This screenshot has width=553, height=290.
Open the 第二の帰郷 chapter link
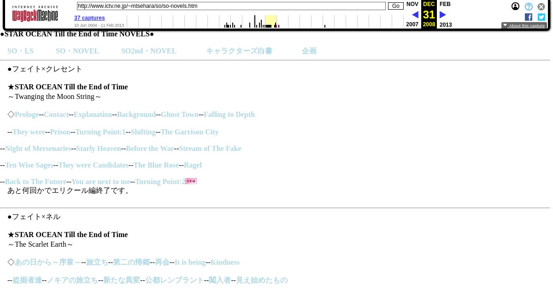tap(131, 262)
